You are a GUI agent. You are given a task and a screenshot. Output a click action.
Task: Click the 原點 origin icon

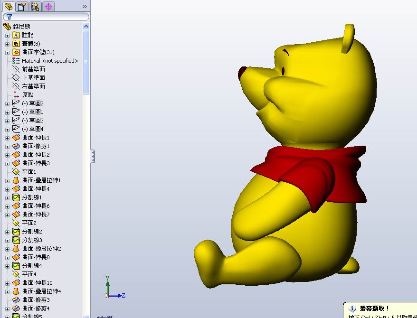point(16,95)
